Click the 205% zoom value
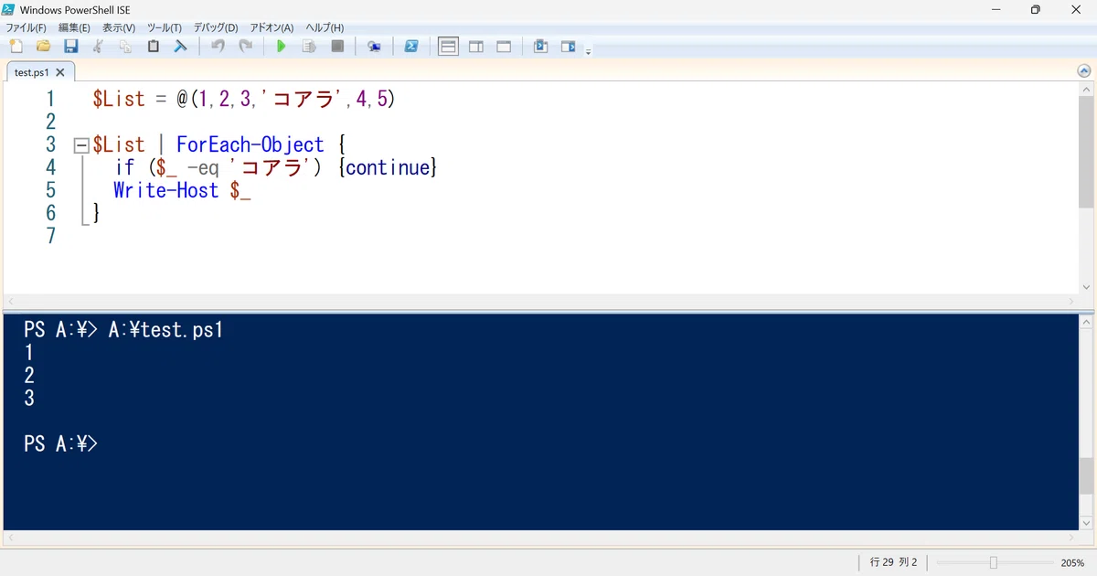This screenshot has width=1097, height=576. click(x=1072, y=562)
